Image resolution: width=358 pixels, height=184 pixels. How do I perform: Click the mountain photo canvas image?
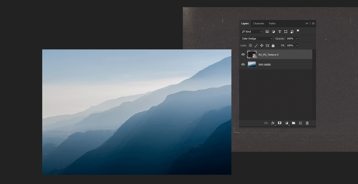coord(137,112)
